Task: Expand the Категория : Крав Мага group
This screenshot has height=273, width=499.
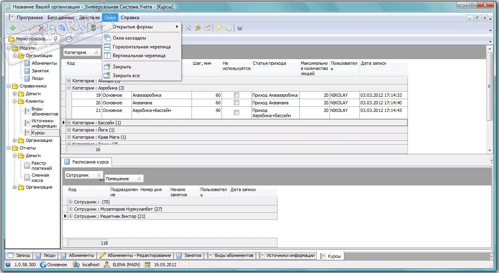Action: click(x=69, y=137)
